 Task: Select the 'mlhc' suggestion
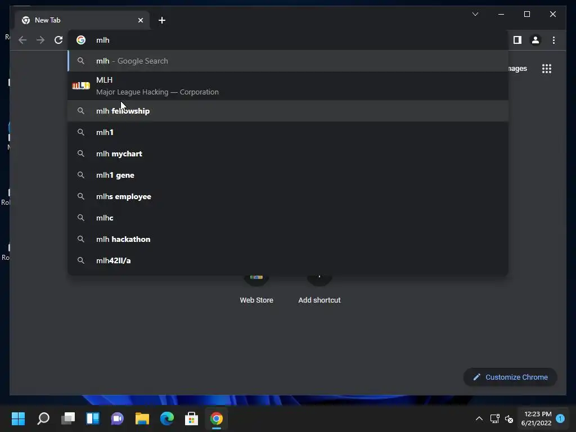point(289,218)
